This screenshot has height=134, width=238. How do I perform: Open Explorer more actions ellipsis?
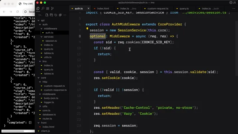[x=65, y=15]
